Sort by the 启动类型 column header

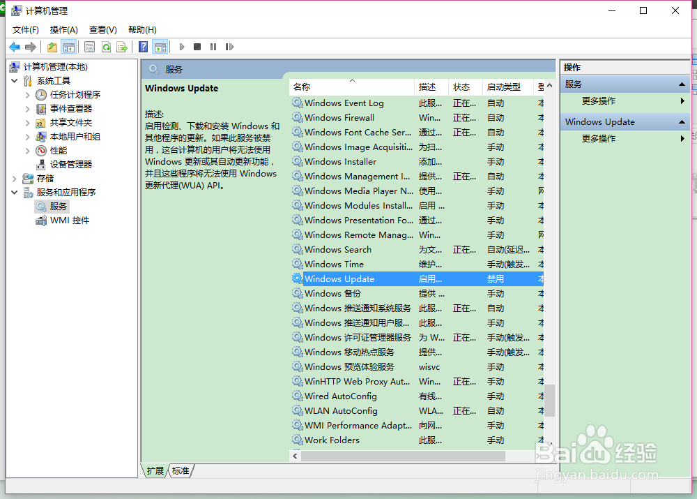507,87
